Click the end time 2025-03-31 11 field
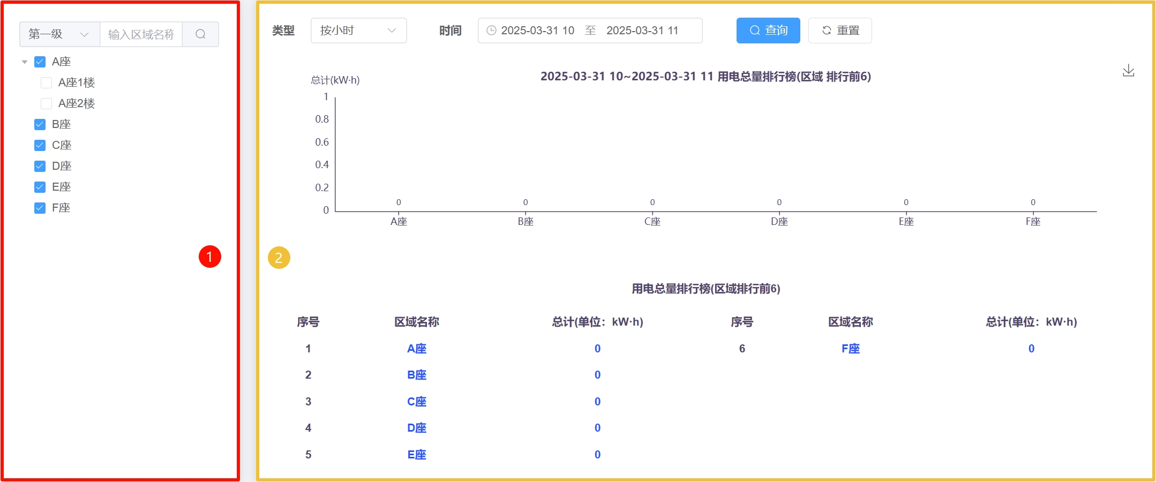 click(x=642, y=31)
